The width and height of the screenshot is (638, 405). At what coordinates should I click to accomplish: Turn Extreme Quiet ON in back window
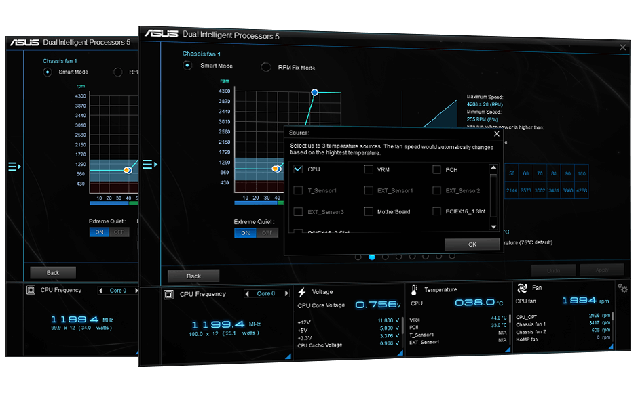(99, 232)
